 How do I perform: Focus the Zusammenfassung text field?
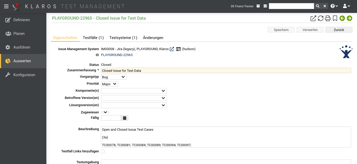[226, 71]
